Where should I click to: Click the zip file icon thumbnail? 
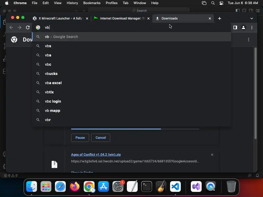coord(54,164)
